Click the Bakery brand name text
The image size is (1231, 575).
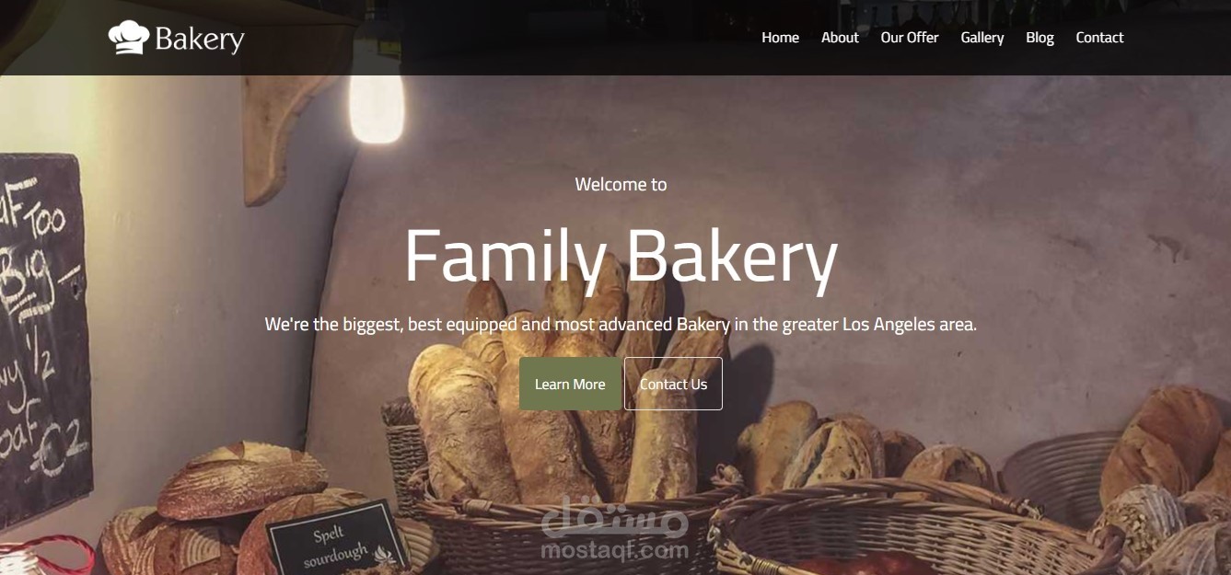[200, 39]
